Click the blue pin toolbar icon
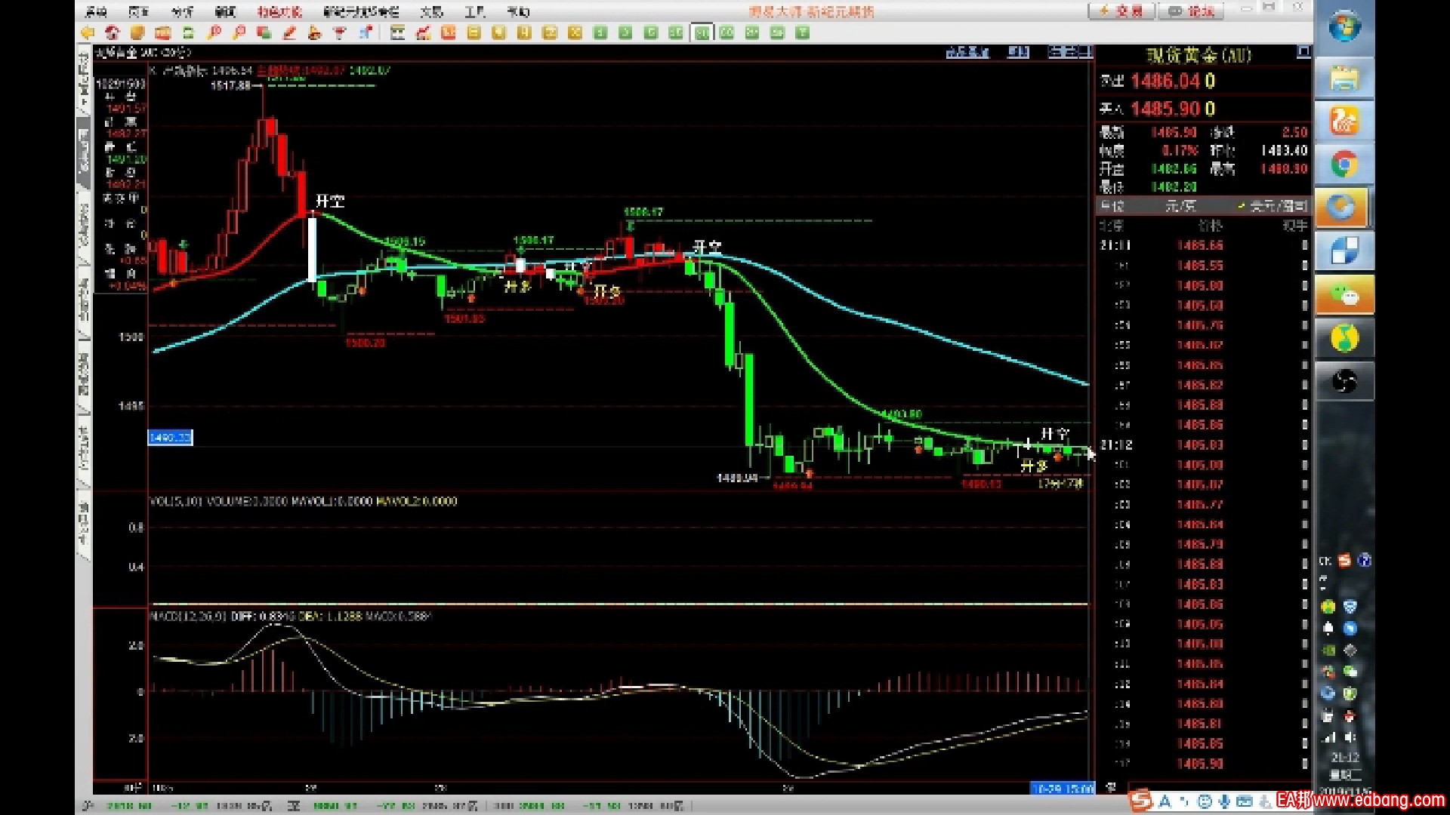The image size is (1450, 815). (366, 32)
